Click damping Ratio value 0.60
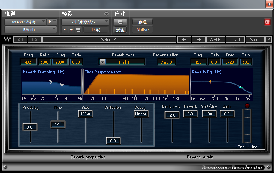The height and width of the screenshot is (173, 274). [76, 62]
